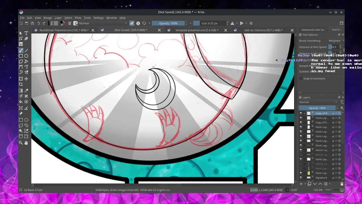Toggle preserve alpha in toolbar
Viewport: 362px width, 204px height.
[x=138, y=23]
